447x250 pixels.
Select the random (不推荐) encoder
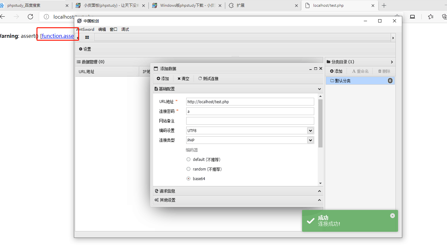[188, 169]
